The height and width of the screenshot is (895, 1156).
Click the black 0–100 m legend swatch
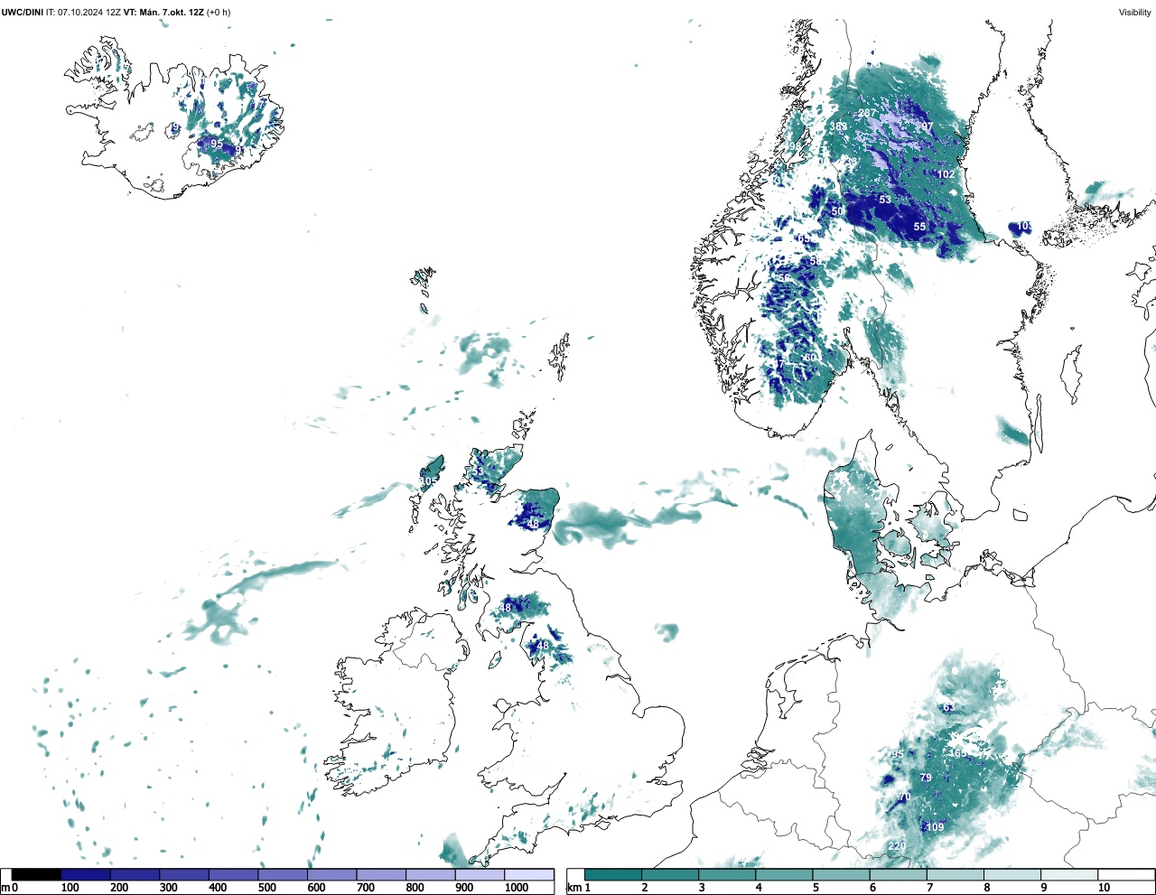[x=36, y=874]
